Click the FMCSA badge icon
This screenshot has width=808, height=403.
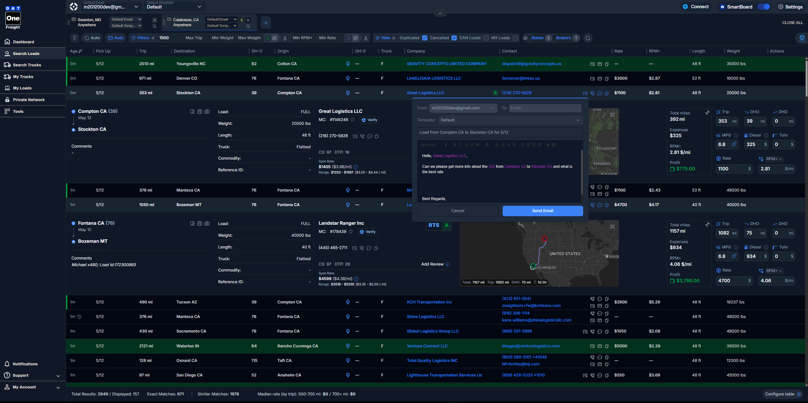click(802, 38)
